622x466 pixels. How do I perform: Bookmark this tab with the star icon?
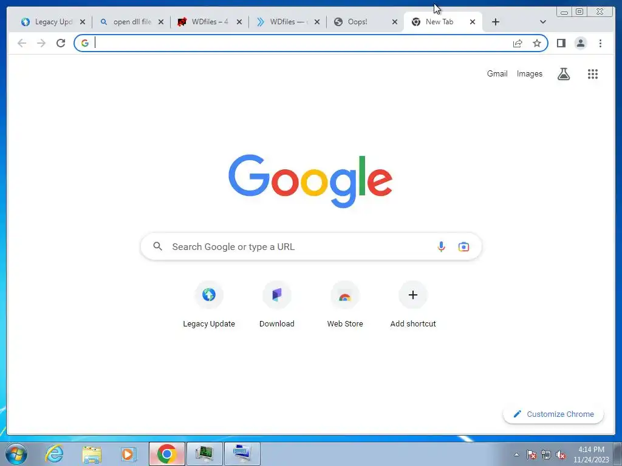[x=537, y=43]
